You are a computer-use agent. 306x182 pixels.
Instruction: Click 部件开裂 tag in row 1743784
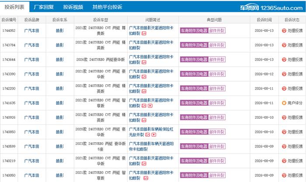tap(217, 45)
